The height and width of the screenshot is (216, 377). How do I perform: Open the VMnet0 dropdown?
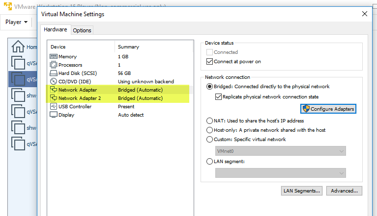[x=281, y=151]
